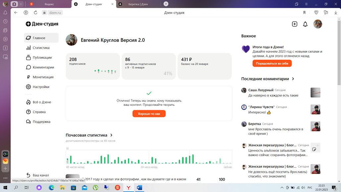This screenshot has width=341, height=192.
Task: Click Порадоваться за себя button
Action: tap(272, 64)
